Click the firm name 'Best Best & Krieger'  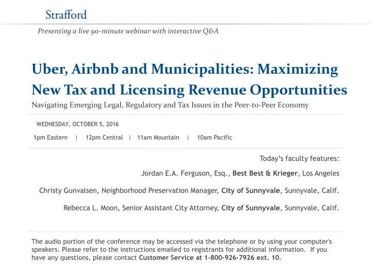(265, 173)
